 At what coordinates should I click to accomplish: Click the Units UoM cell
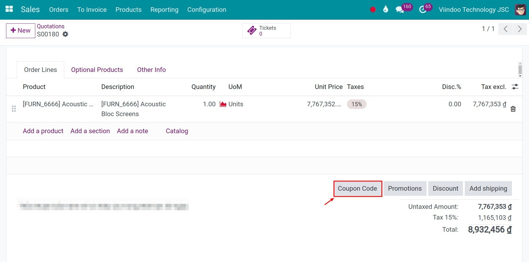[x=236, y=104]
